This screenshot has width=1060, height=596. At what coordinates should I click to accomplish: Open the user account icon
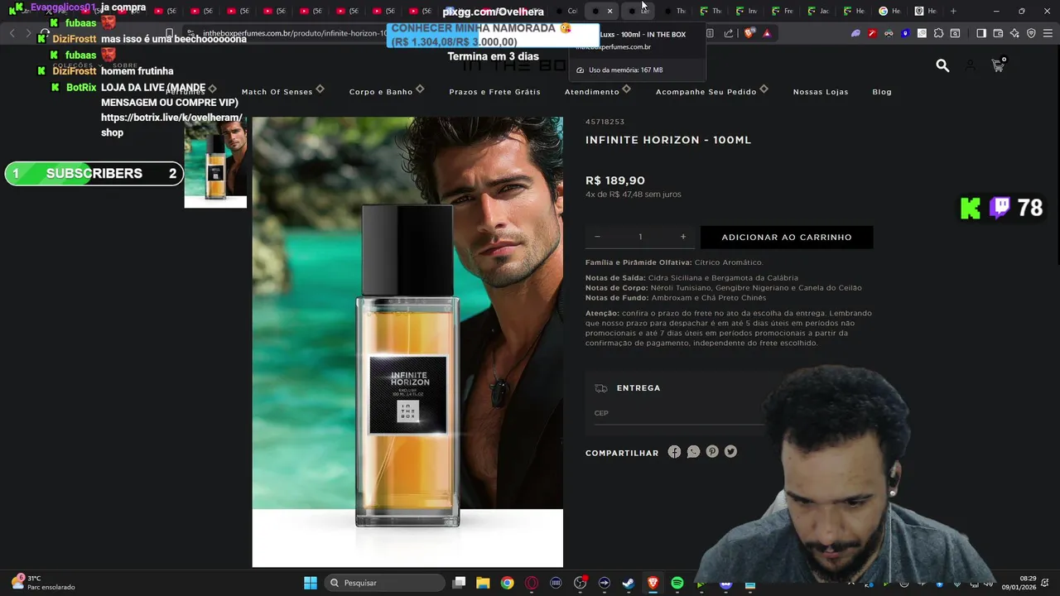click(970, 65)
